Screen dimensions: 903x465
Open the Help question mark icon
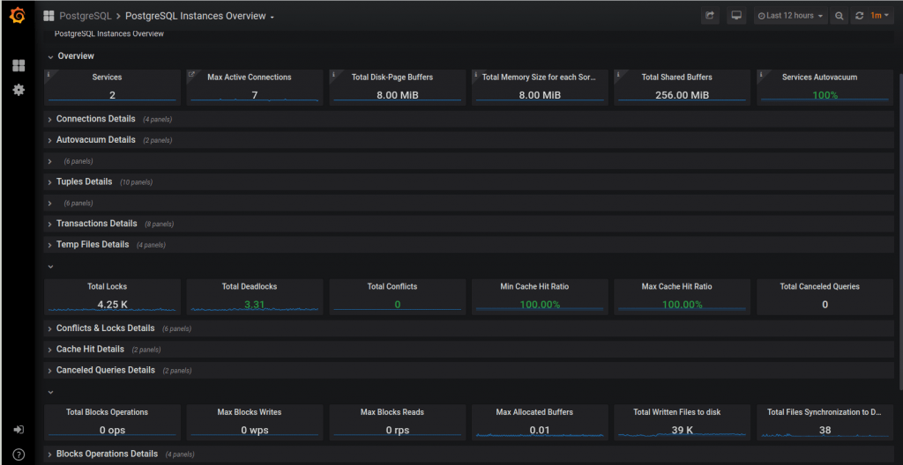[x=19, y=454]
